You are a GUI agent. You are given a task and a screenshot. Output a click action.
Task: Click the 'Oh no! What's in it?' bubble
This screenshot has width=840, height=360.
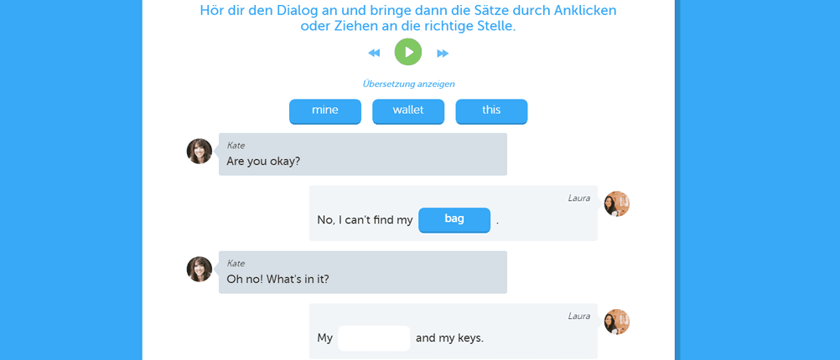tap(363, 272)
